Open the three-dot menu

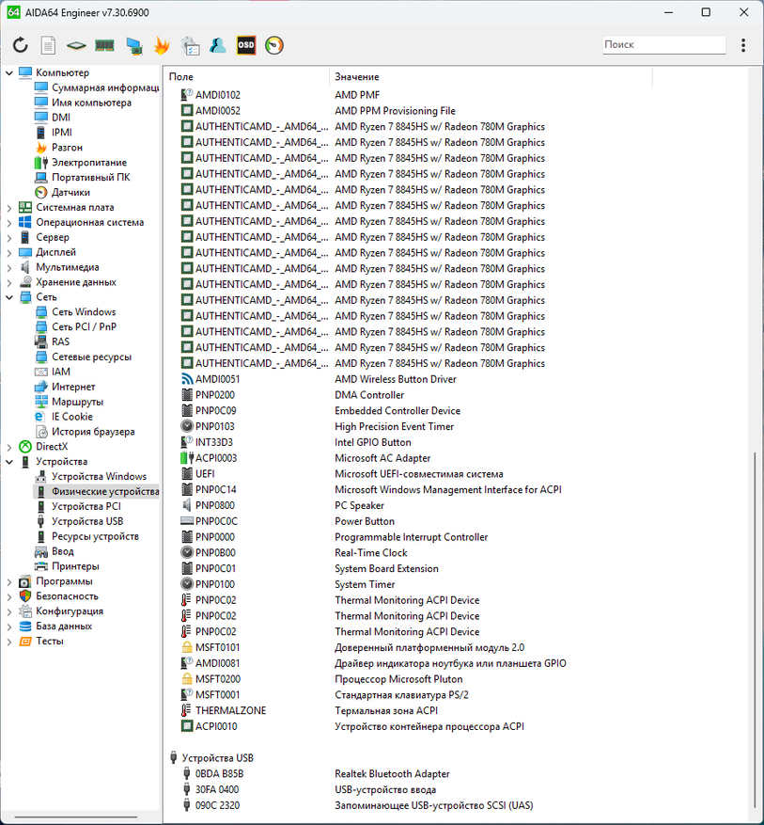click(x=743, y=45)
